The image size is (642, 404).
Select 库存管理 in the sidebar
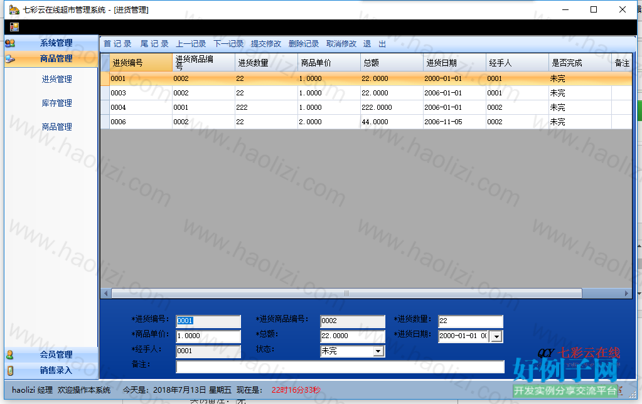[57, 103]
